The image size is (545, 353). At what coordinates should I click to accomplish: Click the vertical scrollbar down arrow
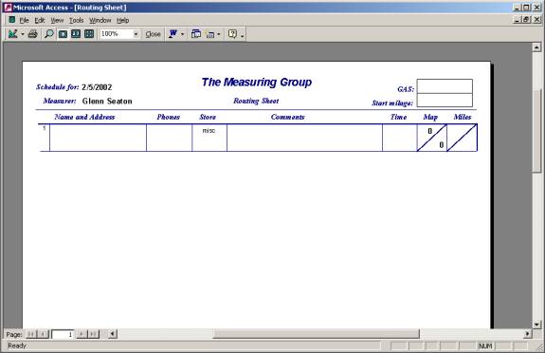pyautogui.click(x=536, y=325)
